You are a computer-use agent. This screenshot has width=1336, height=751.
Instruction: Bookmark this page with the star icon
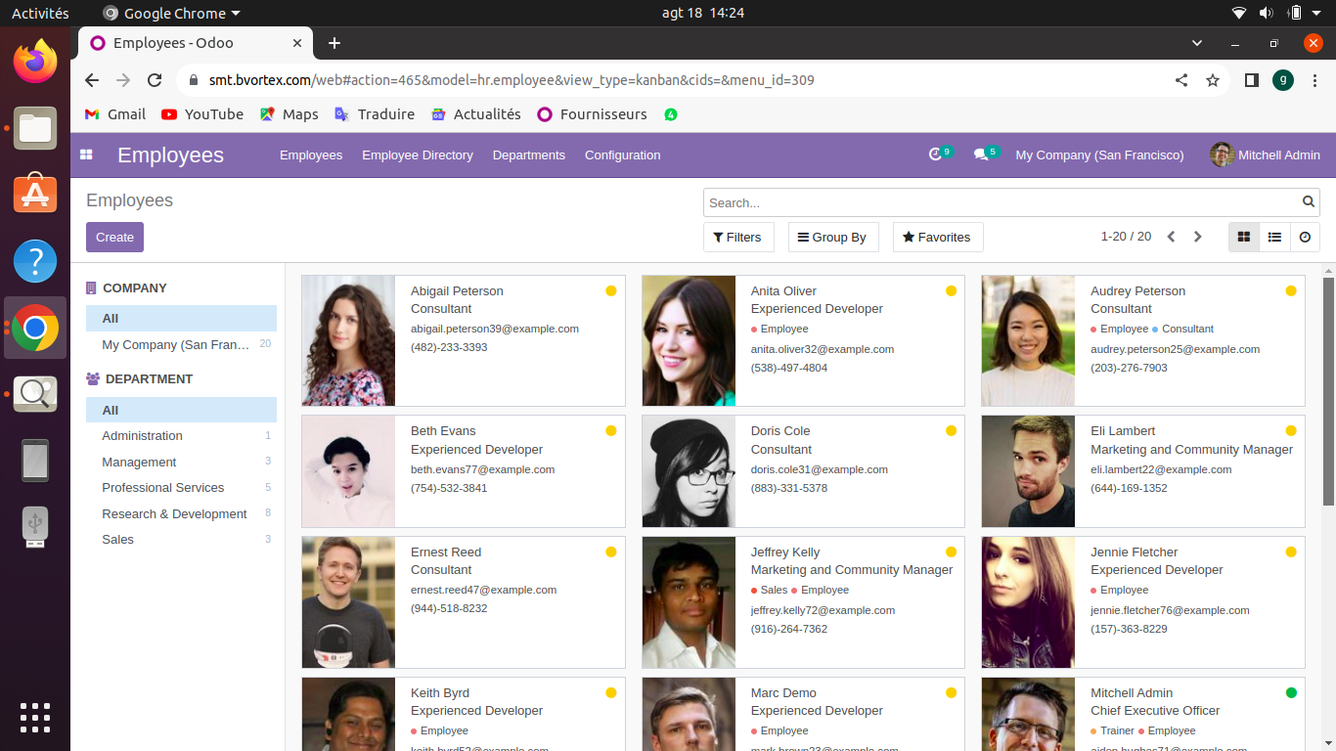coord(1213,80)
